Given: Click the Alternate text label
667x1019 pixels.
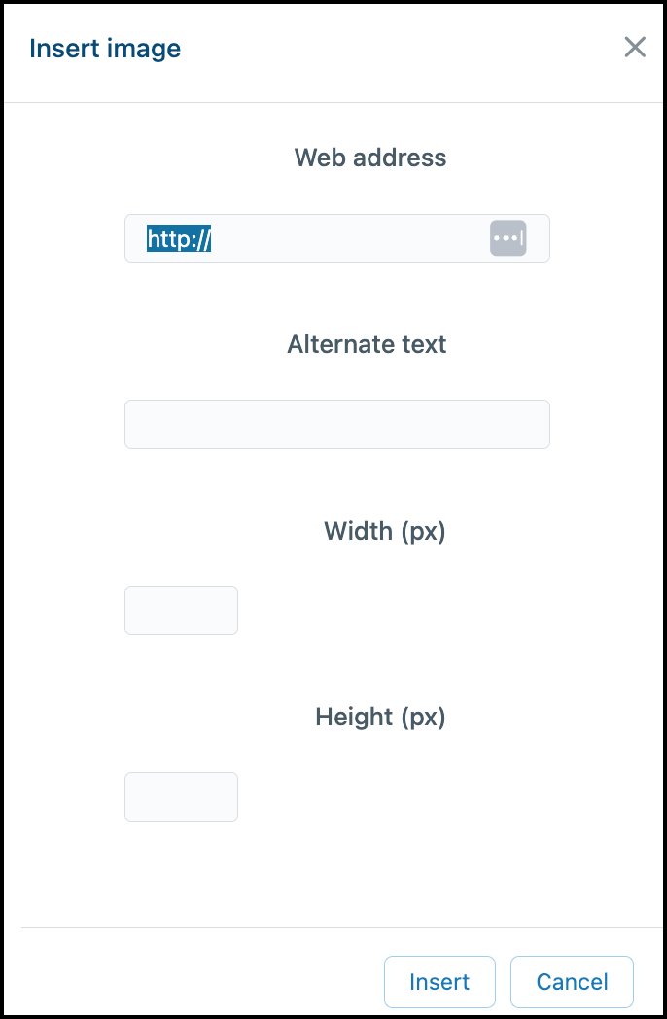Looking at the screenshot, I should 367,344.
